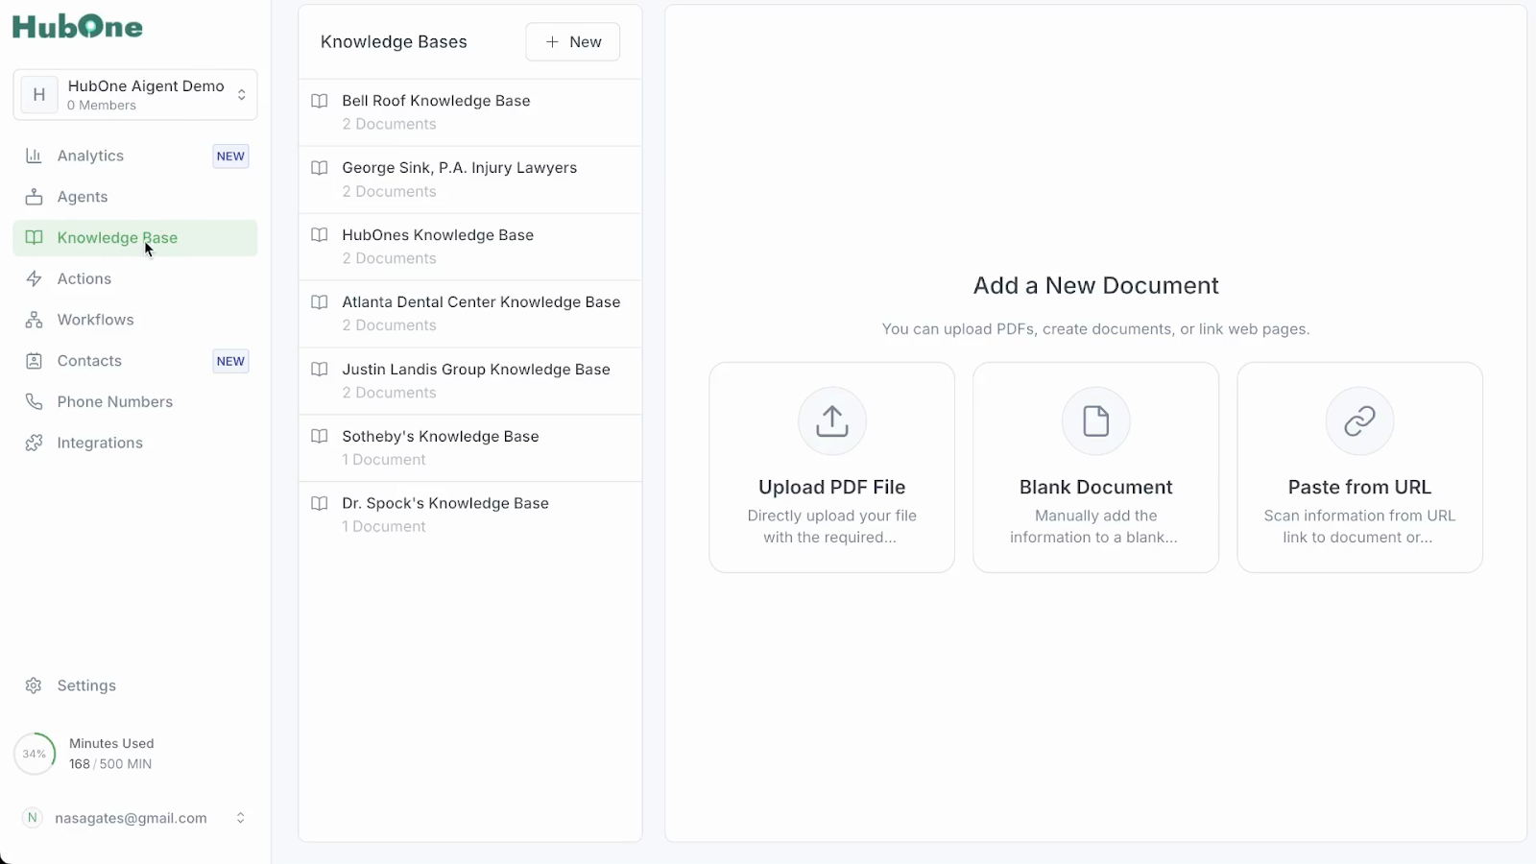Click the 168 / 500 MIN usage text
This screenshot has height=864, width=1536.
pos(110,764)
